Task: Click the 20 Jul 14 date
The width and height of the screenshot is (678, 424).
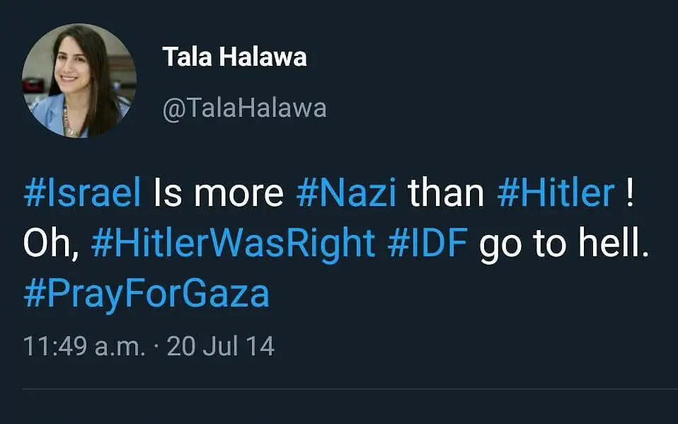Action: (220, 346)
